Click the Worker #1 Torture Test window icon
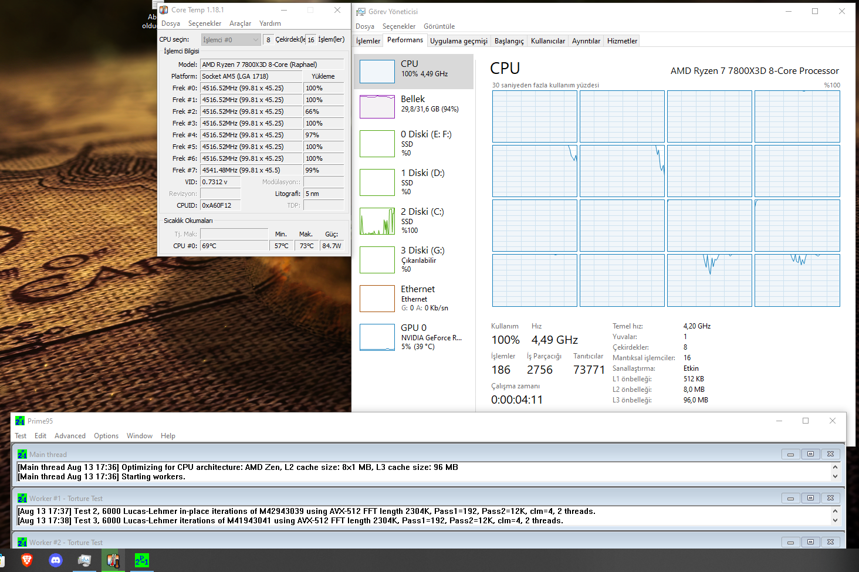The height and width of the screenshot is (572, 859). pos(22,498)
